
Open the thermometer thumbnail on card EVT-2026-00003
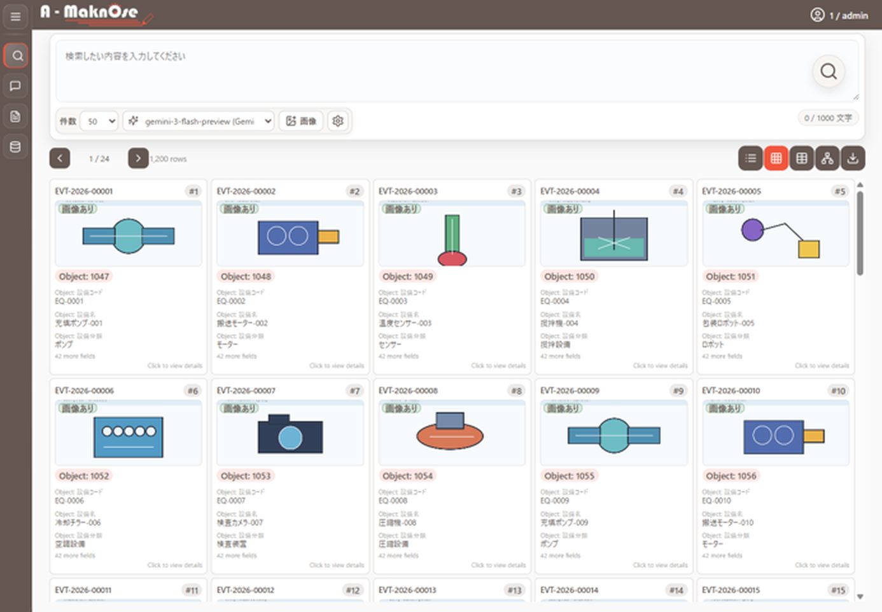point(452,233)
